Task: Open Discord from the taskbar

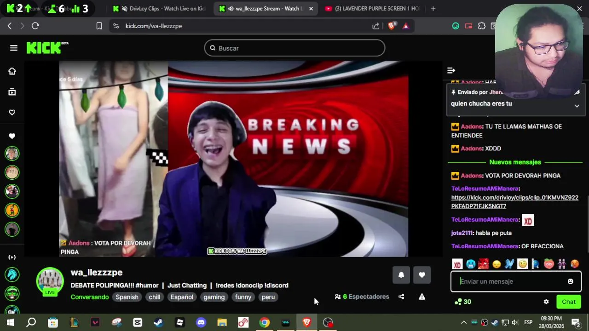Action: pos(201,323)
